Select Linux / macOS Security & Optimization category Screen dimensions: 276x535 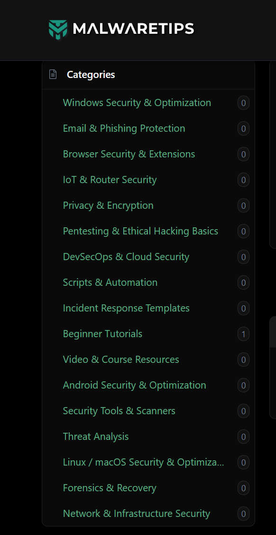(144, 462)
